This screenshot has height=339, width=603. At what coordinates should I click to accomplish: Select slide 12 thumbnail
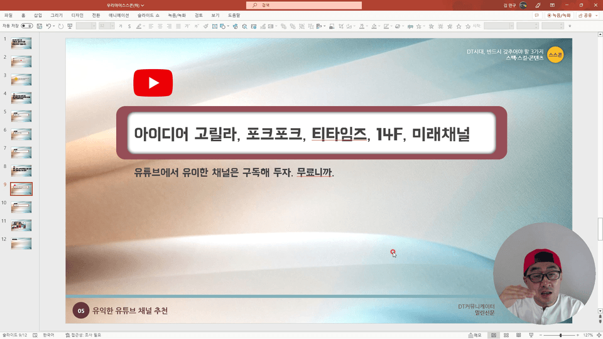(x=21, y=244)
